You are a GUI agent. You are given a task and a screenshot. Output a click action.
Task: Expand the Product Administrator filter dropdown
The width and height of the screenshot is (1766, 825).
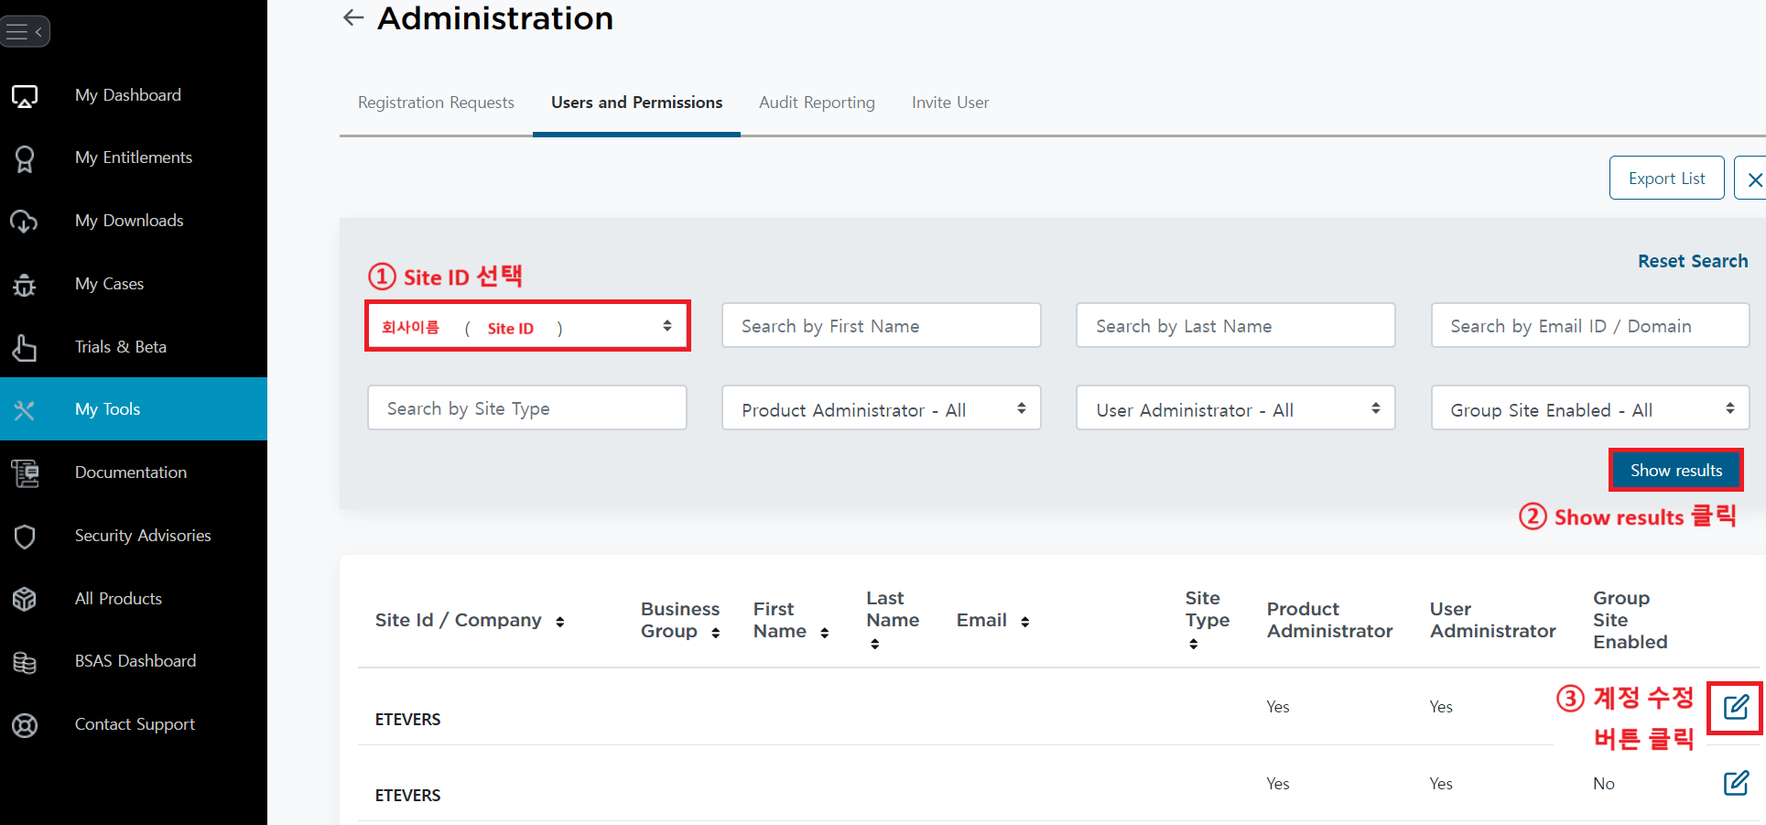(x=881, y=408)
